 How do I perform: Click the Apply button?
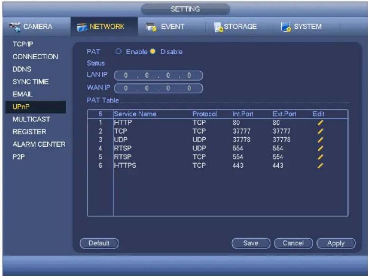(336, 243)
